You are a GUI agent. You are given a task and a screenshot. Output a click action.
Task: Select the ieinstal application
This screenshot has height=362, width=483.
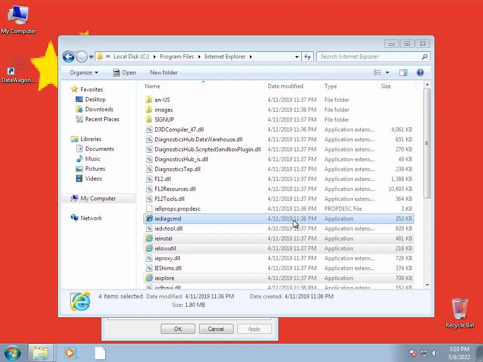tap(278, 238)
